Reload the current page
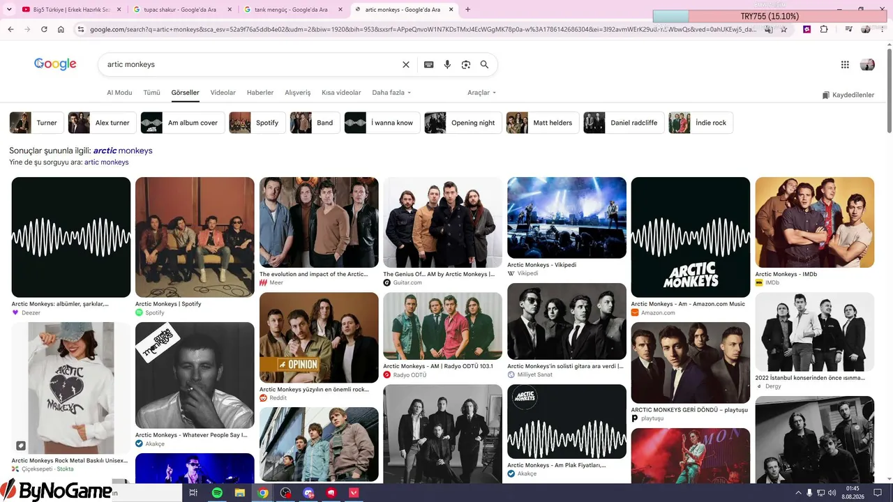Image resolution: width=893 pixels, height=502 pixels. [x=44, y=29]
